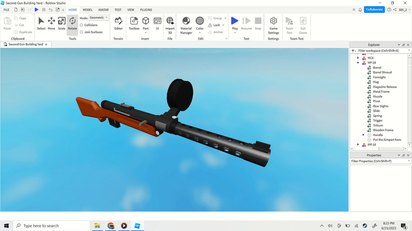Click the taskbar search box
This screenshot has width=412, height=231.
pyautogui.click(x=51, y=226)
